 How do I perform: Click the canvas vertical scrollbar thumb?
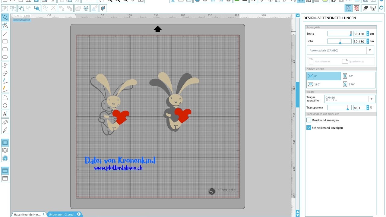pyautogui.click(x=298, y=94)
